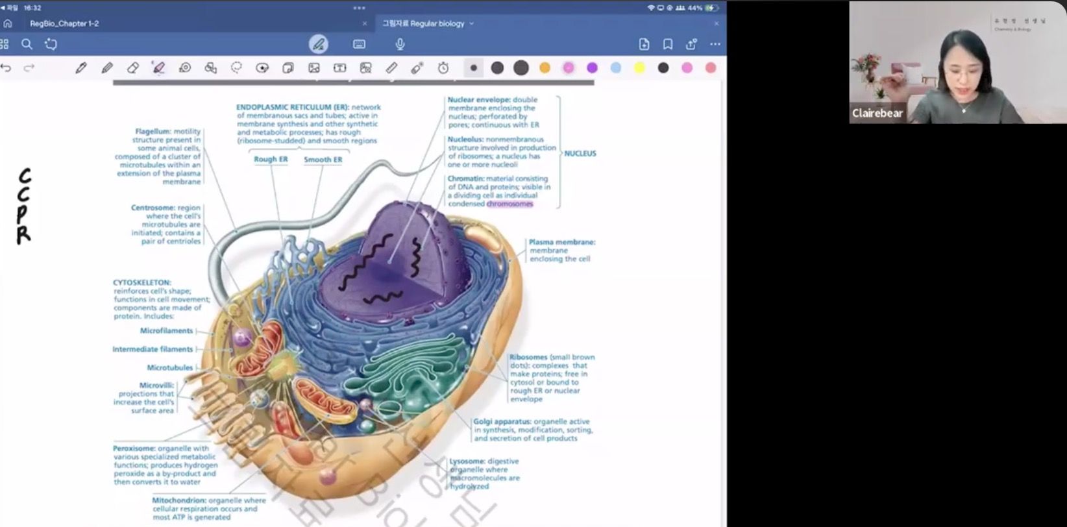Switch to keyboard typing mode

pyautogui.click(x=359, y=44)
